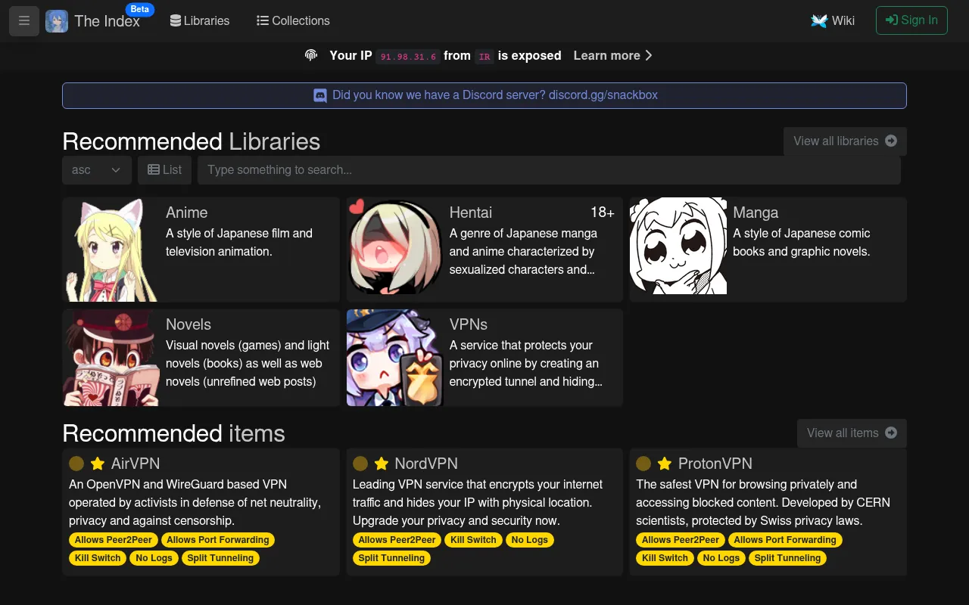Open the AirVPN item title
Image resolution: width=969 pixels, height=605 pixels.
pyautogui.click(x=136, y=464)
